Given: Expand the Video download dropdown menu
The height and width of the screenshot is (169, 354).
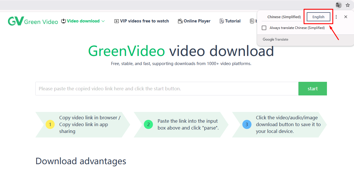Looking at the screenshot, I should click(x=103, y=21).
